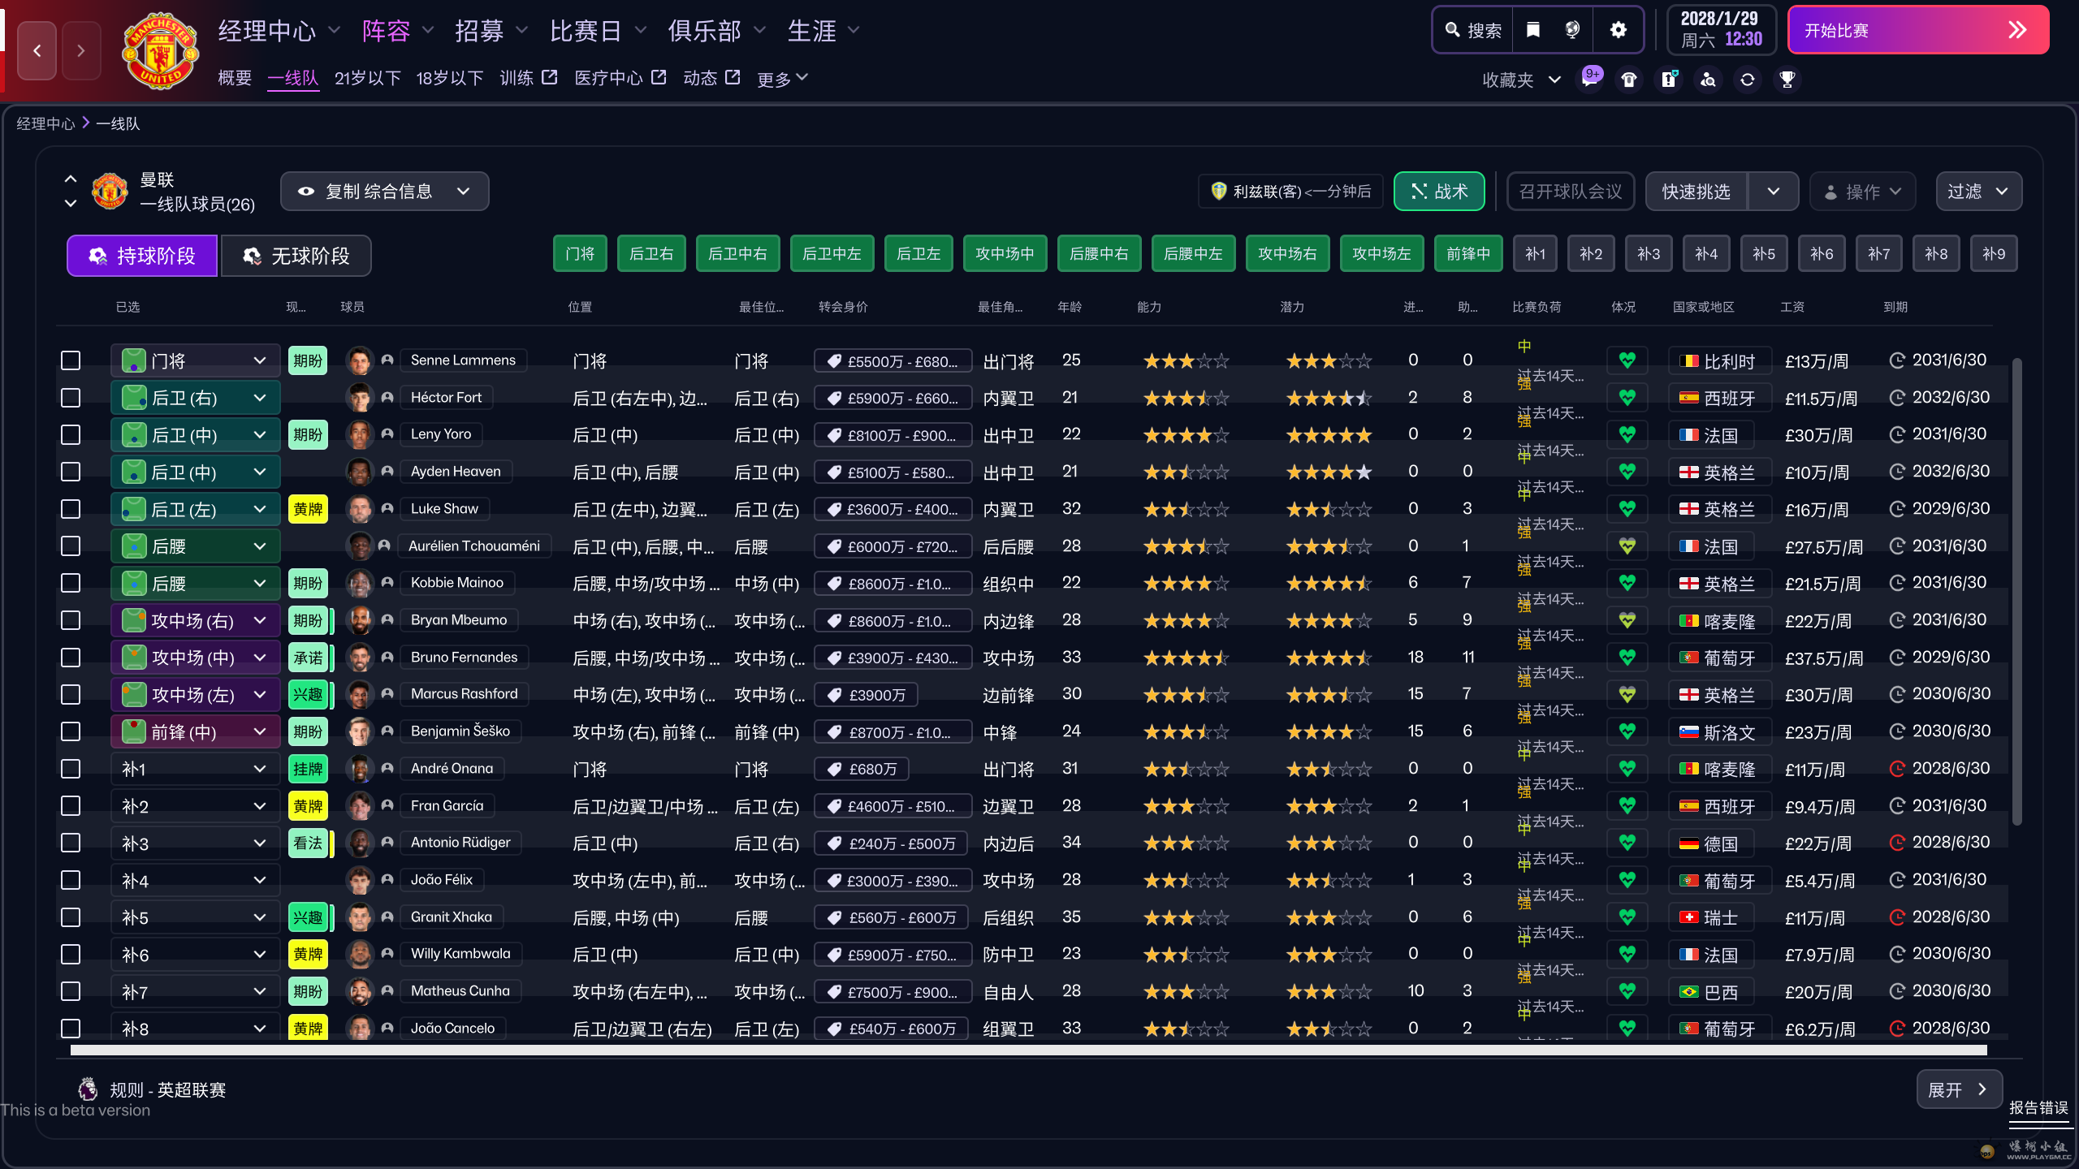Click the bookmark icon next to search

tap(1533, 29)
